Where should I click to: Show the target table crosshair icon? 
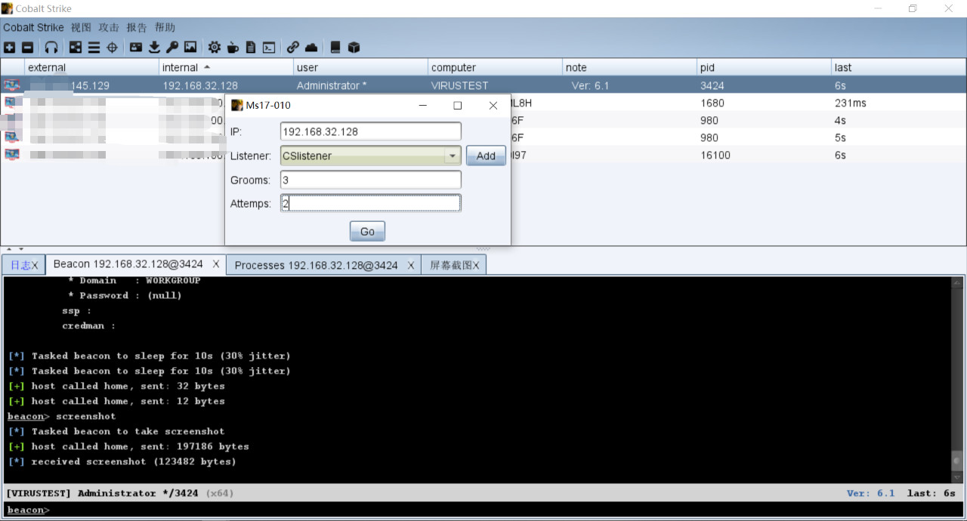(x=112, y=48)
